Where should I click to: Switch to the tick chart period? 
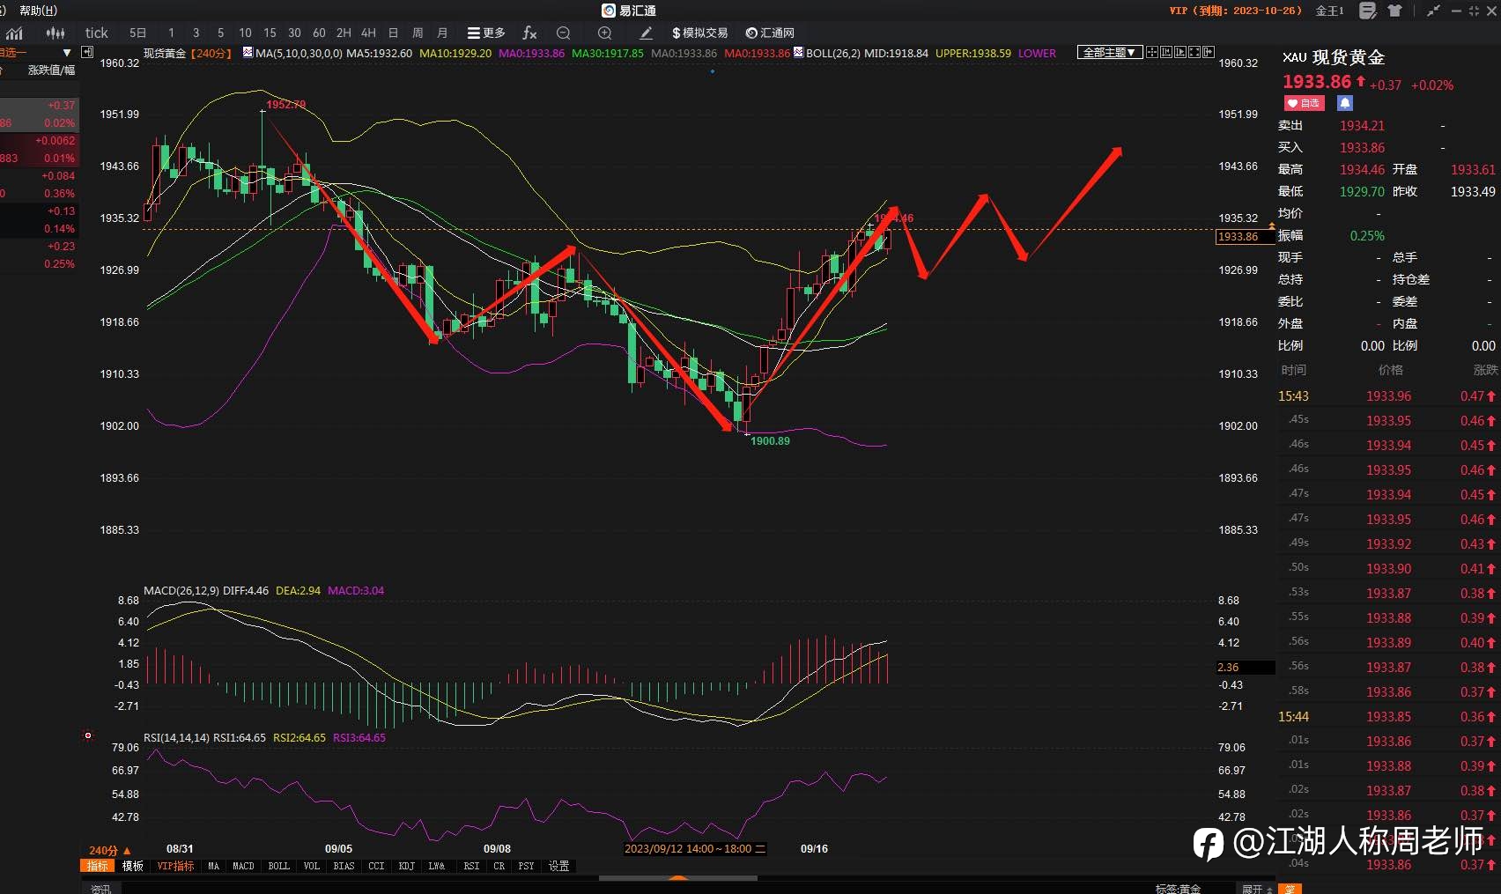97,33
